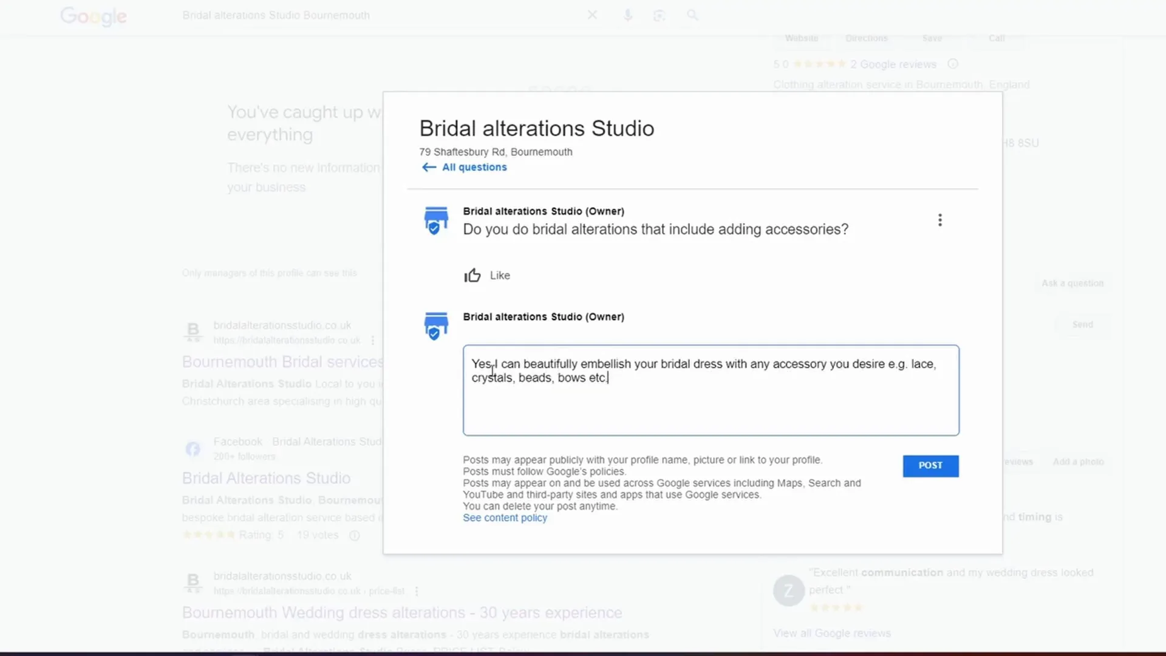Screen dimensions: 1166x656
Task: Click inside the answer text box
Action: (711, 391)
